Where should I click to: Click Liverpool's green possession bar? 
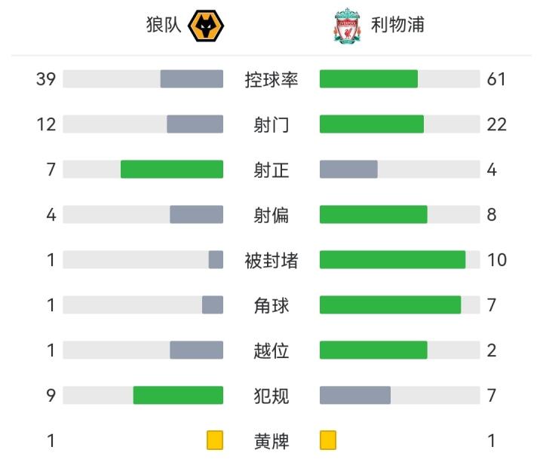(369, 79)
